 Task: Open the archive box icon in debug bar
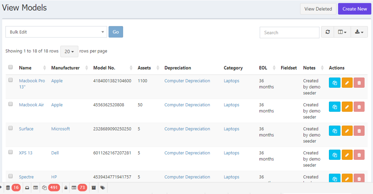pyautogui.click(x=94, y=188)
